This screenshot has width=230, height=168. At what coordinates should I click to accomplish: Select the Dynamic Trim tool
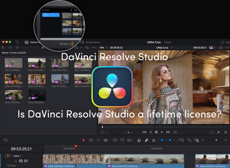click(x=98, y=140)
